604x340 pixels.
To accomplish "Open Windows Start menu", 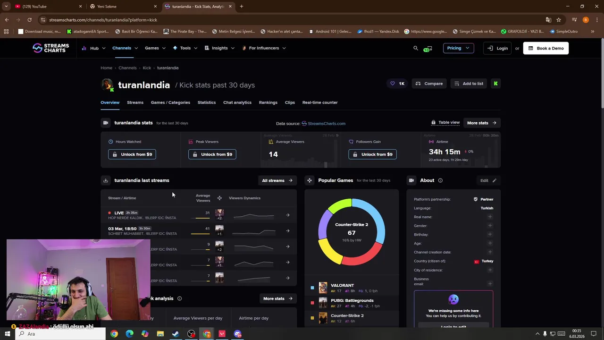I will pos(7,334).
